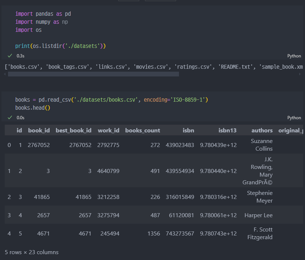The height and width of the screenshot is (260, 305).
Task: Click the books_count value 1356
Action: [154, 234]
